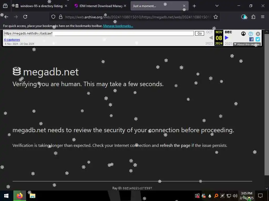Open a new tab with plus button
Viewport: 269px width, 201px height.
pos(194,6)
